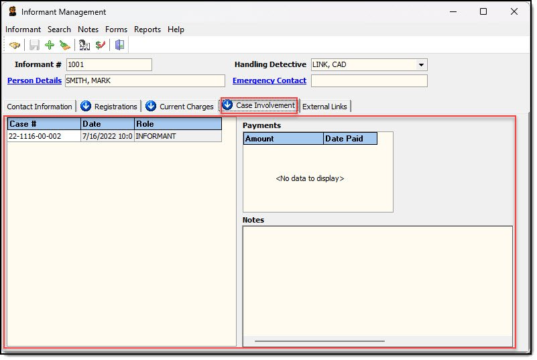Click the Informant Management app title icon
The width and height of the screenshot is (537, 360).
point(12,11)
